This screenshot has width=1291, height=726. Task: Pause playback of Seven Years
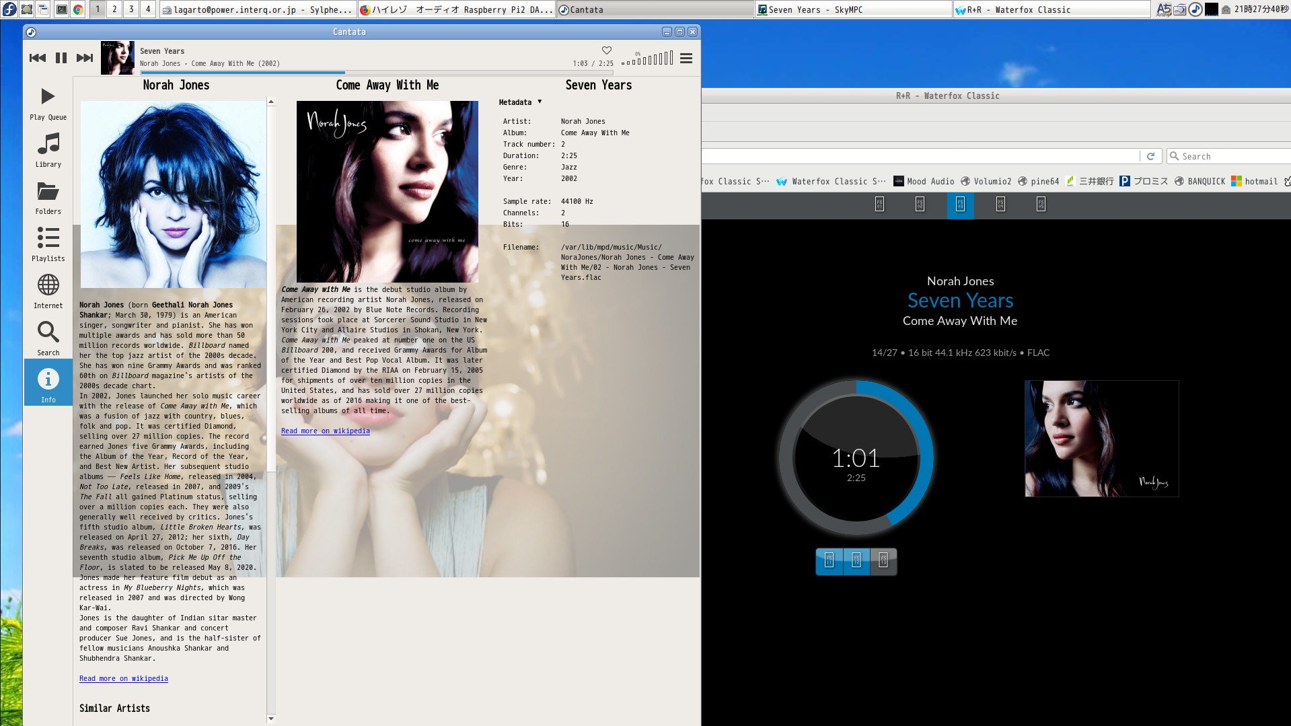coord(61,58)
